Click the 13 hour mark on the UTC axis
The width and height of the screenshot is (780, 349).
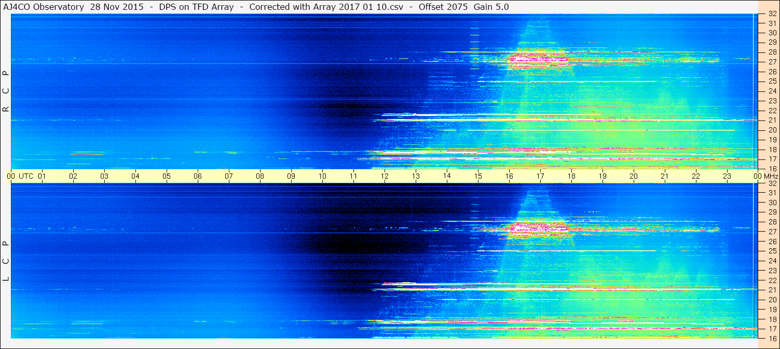416,176
